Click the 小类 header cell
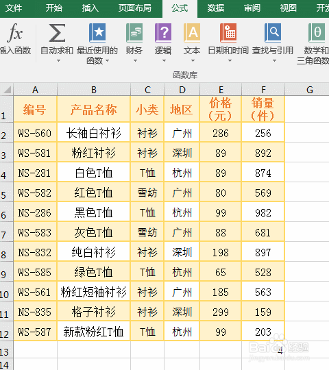 tap(147, 109)
